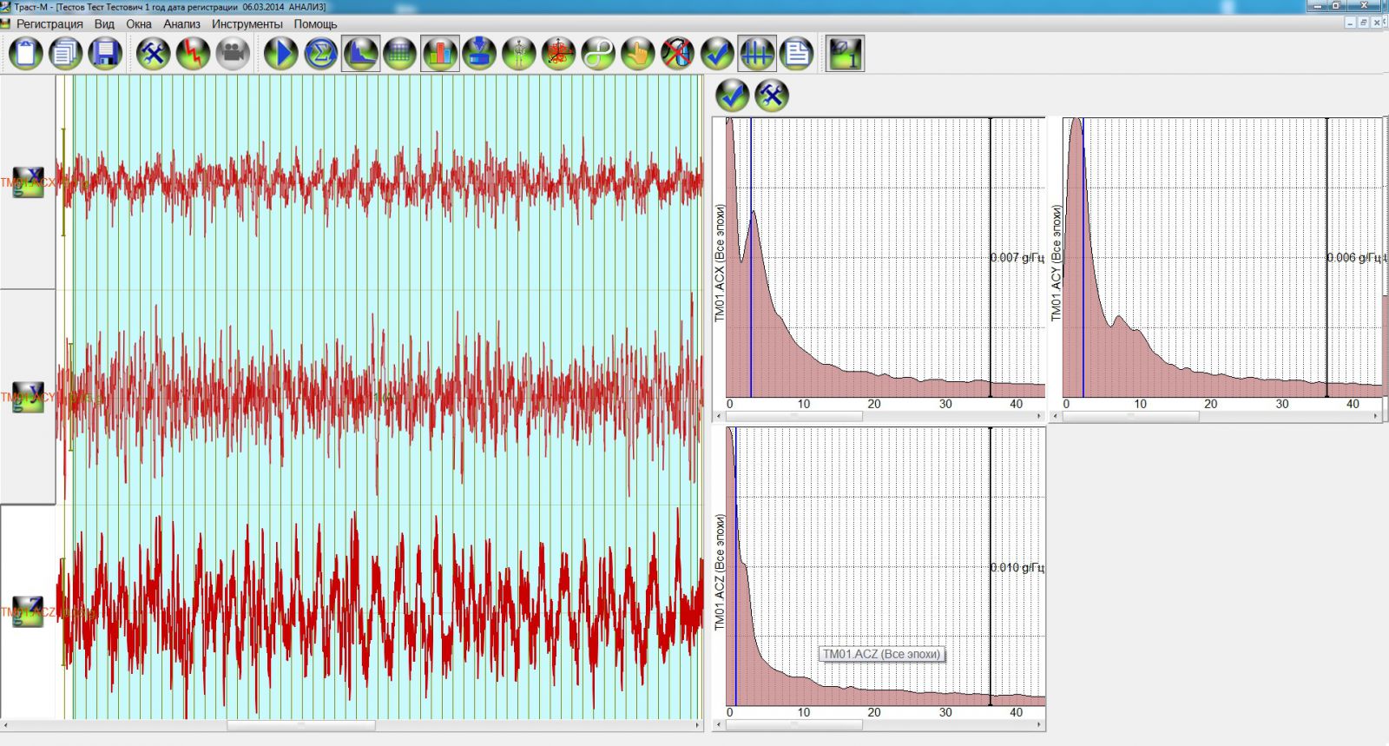The image size is (1389, 746).
Task: Select the TM01 ACX channel X icon
Action: click(28, 182)
